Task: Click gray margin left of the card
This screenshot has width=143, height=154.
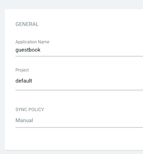Action: point(2,79)
